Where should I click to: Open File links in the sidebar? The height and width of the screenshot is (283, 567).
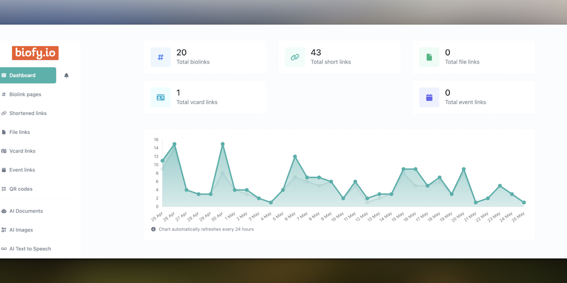(19, 132)
